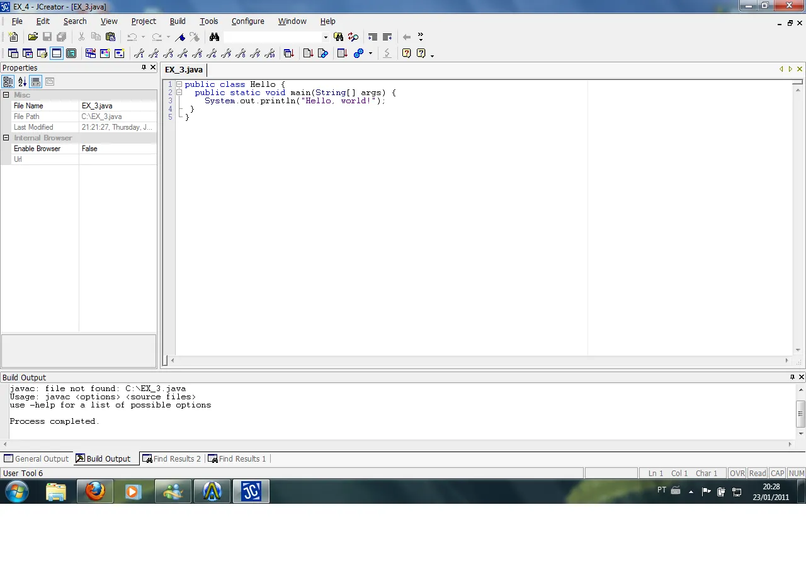The width and height of the screenshot is (806, 580).
Task: Click the Increase Indent toolbar icon
Action: [x=373, y=37]
